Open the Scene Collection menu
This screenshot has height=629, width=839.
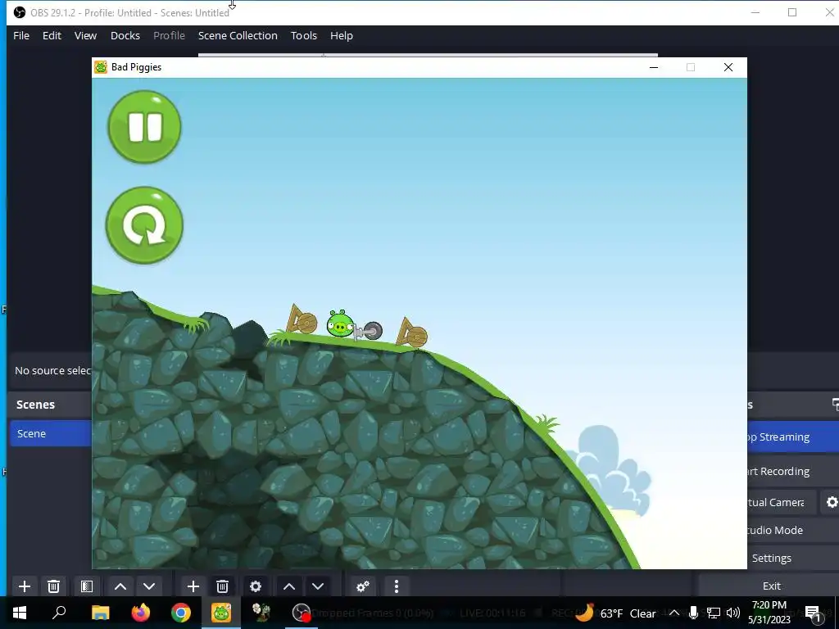point(238,35)
